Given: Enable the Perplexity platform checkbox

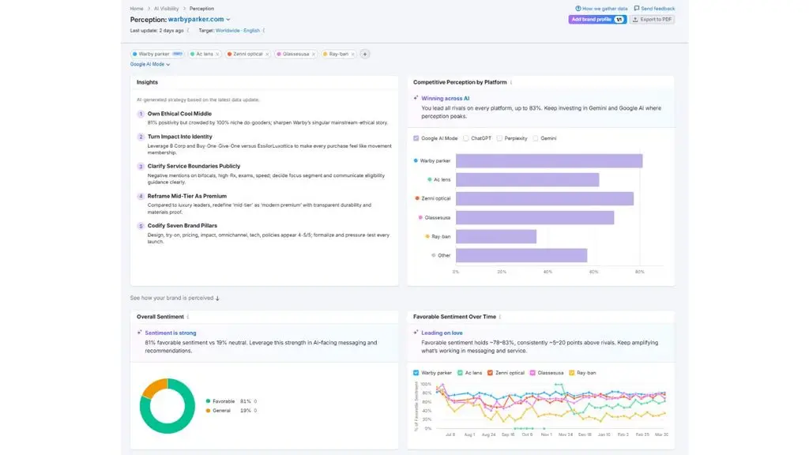Looking at the screenshot, I should [x=499, y=138].
